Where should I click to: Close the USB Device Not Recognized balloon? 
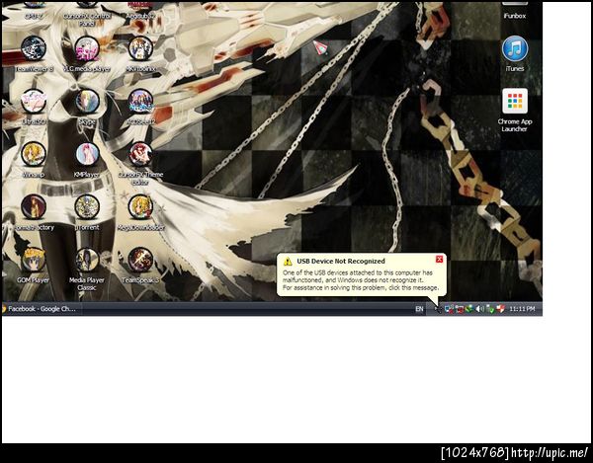[439, 259]
